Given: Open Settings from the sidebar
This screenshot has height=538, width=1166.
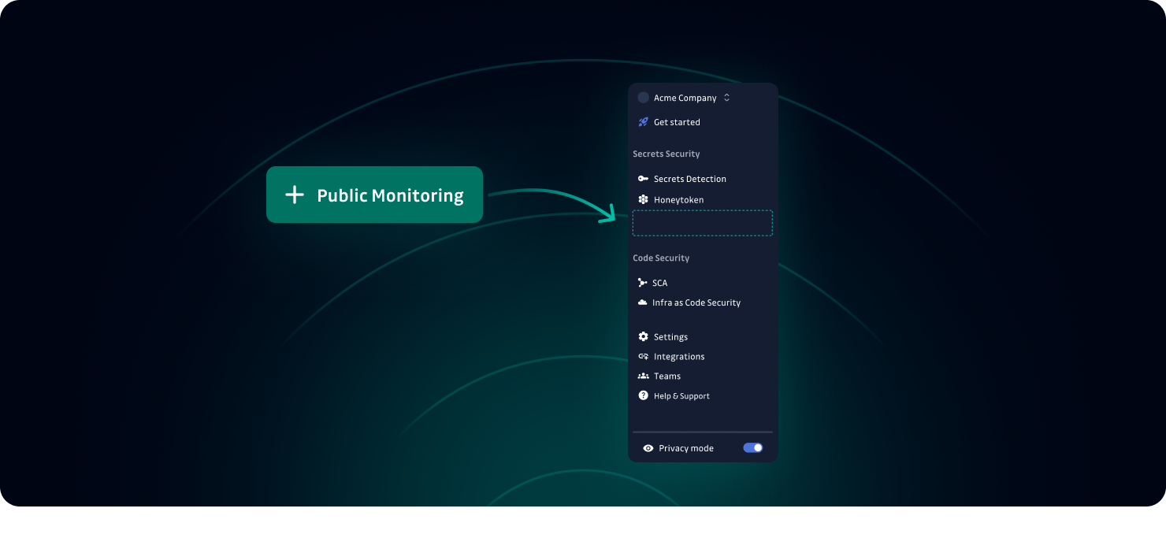Looking at the screenshot, I should point(670,337).
